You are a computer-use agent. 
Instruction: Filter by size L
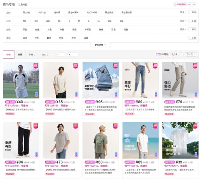tap(88, 21)
